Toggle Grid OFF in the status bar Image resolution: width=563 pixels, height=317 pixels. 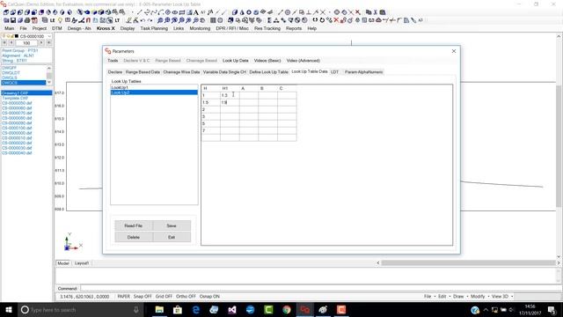[x=164, y=297]
